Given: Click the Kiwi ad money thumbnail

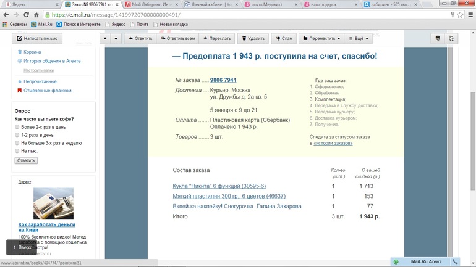Looking at the screenshot, I should 53,203.
